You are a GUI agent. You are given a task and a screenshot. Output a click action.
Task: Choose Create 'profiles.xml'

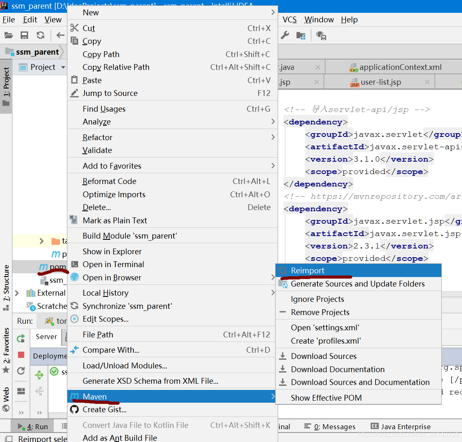[x=358, y=341]
